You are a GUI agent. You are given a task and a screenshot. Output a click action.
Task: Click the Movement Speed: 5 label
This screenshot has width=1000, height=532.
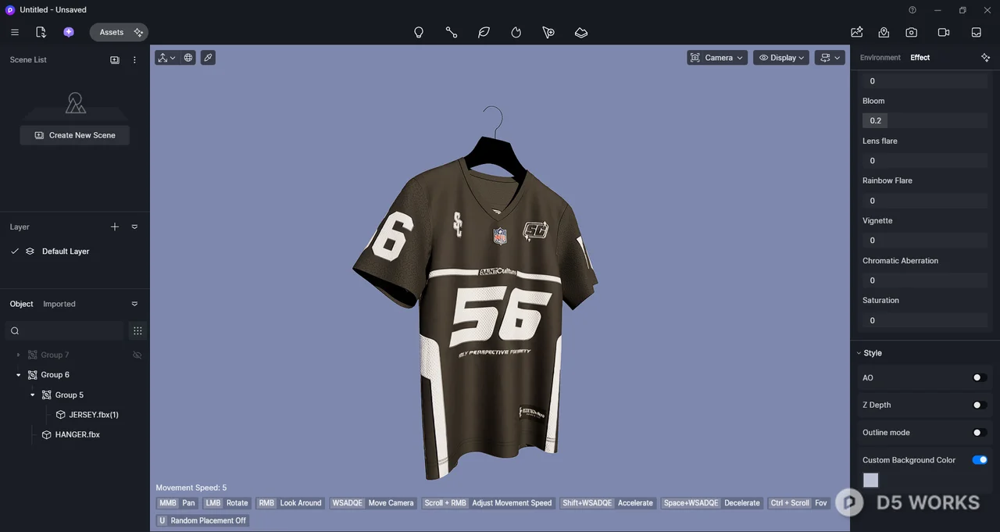coord(191,487)
